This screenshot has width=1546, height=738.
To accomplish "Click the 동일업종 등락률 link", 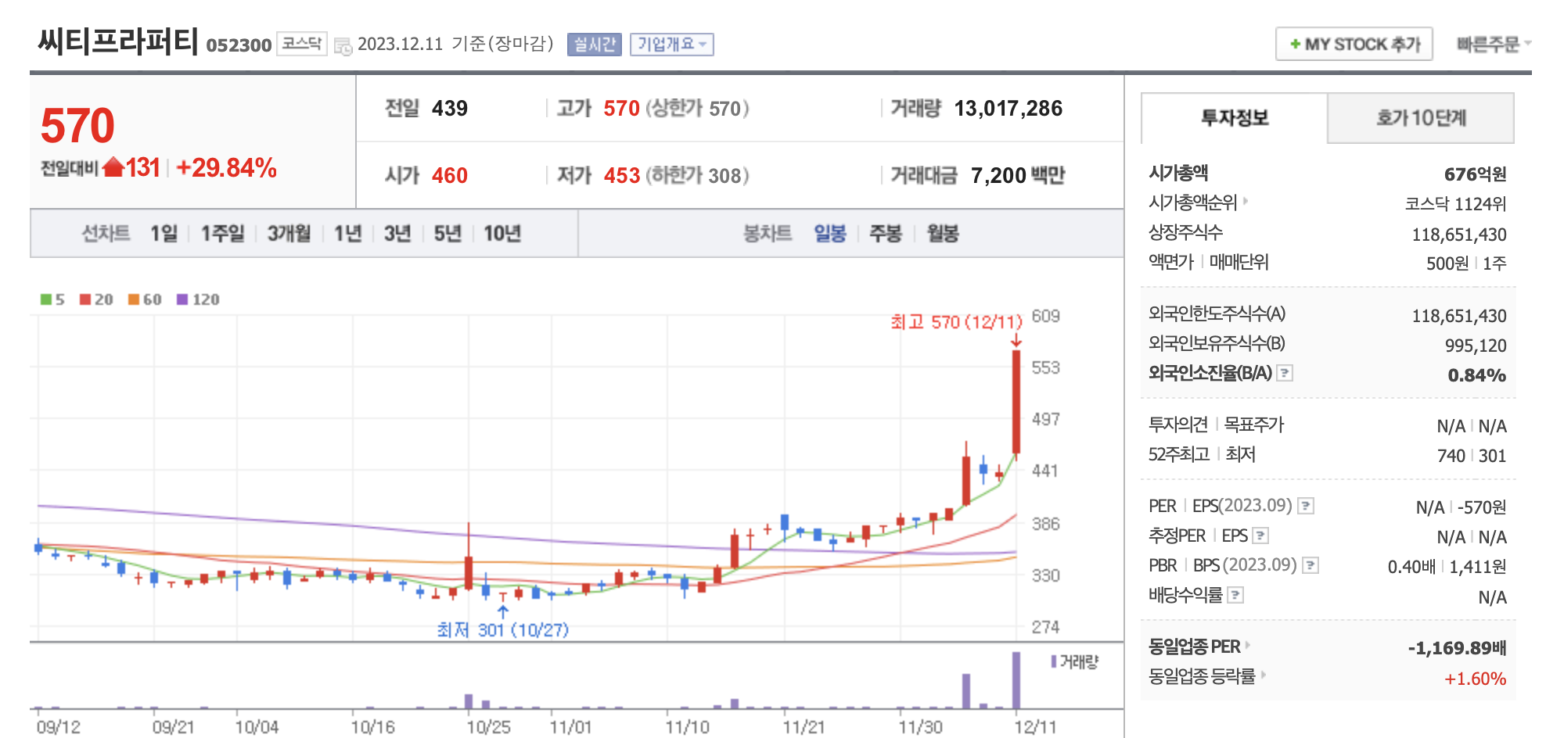I will click(x=1202, y=676).
